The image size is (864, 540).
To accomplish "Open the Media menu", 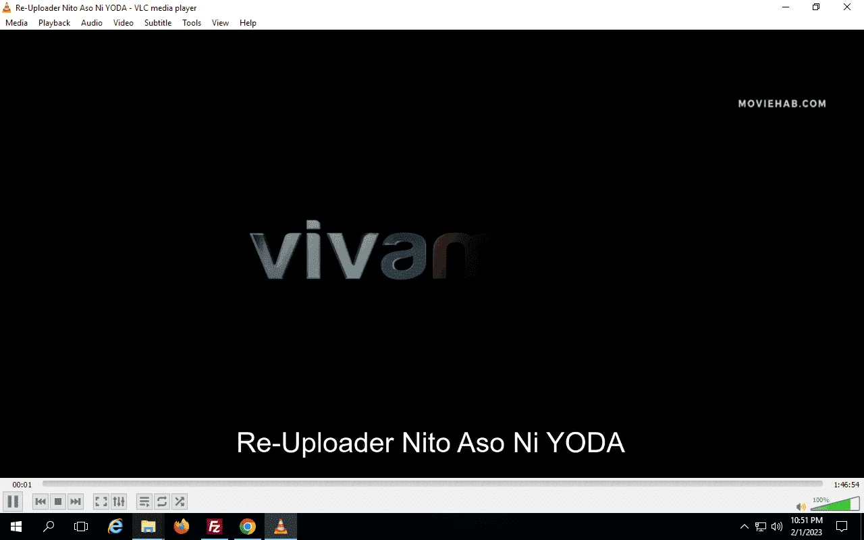I will pos(17,22).
